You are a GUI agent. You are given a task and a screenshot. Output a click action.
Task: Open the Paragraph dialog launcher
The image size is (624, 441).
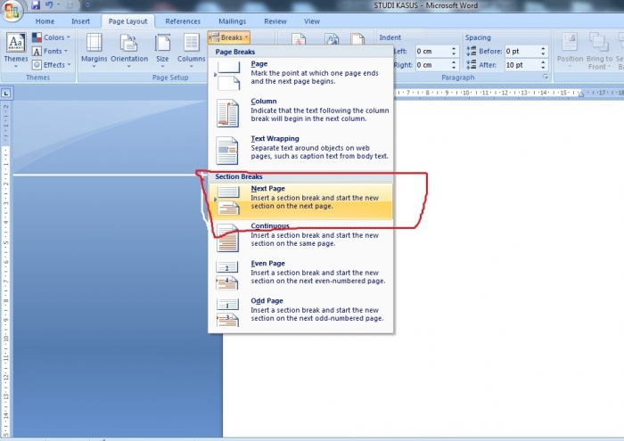pyautogui.click(x=545, y=78)
